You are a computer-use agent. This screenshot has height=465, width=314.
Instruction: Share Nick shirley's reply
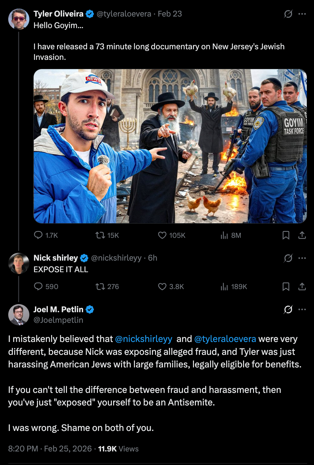point(302,286)
